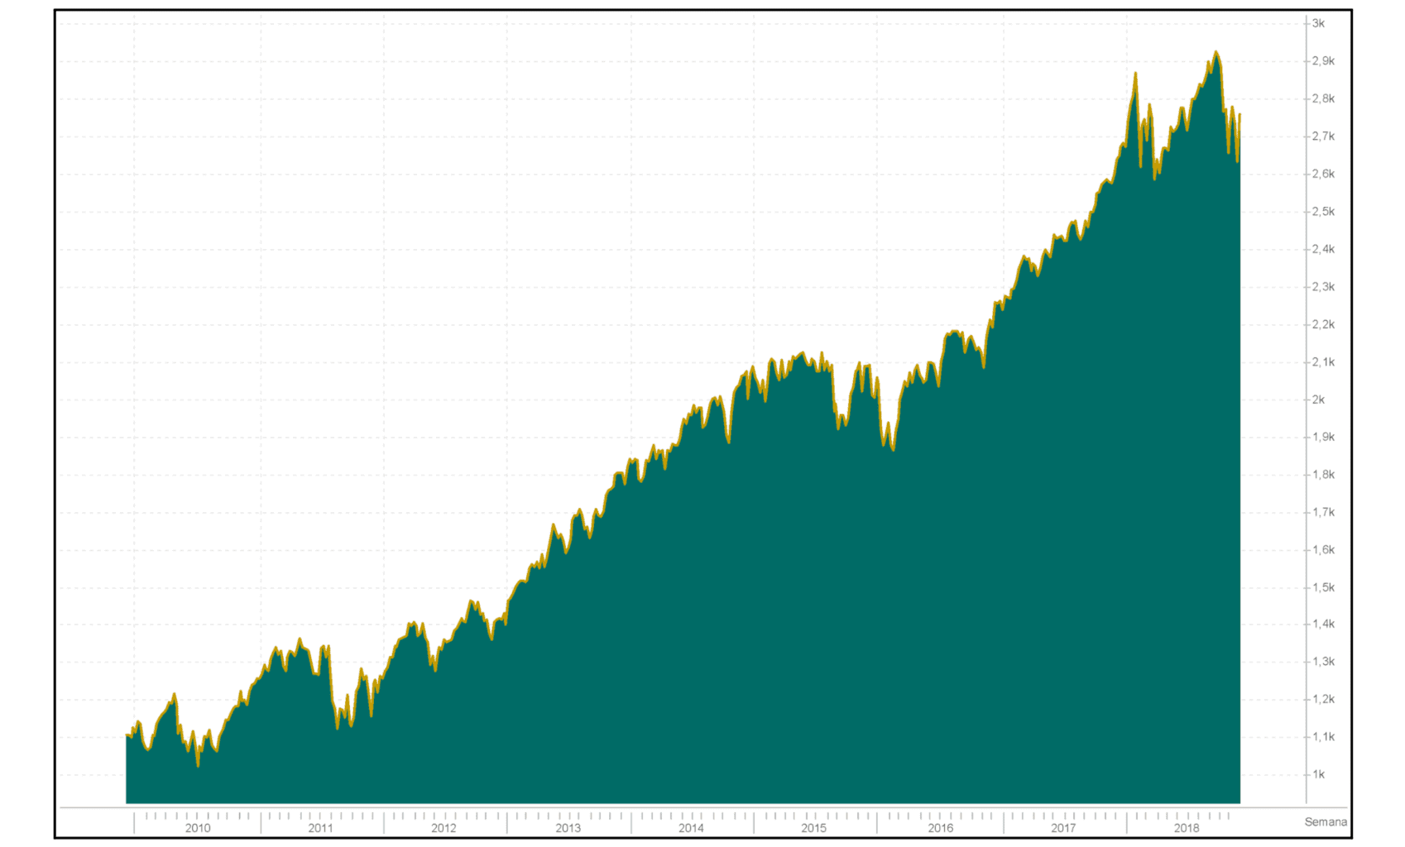Screen dimensions: 1405x847
Task: Click the 2013 year label on the x-axis
Action: pyautogui.click(x=568, y=828)
